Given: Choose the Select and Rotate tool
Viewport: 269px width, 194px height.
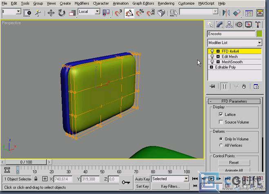Looking at the screenshot, I should [62, 13].
